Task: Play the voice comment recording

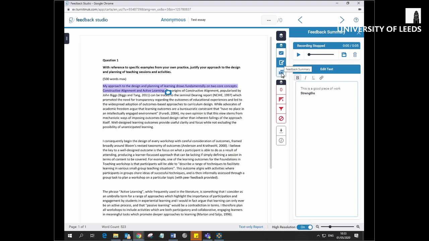Action: (x=298, y=55)
